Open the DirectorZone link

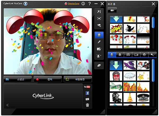73,4
